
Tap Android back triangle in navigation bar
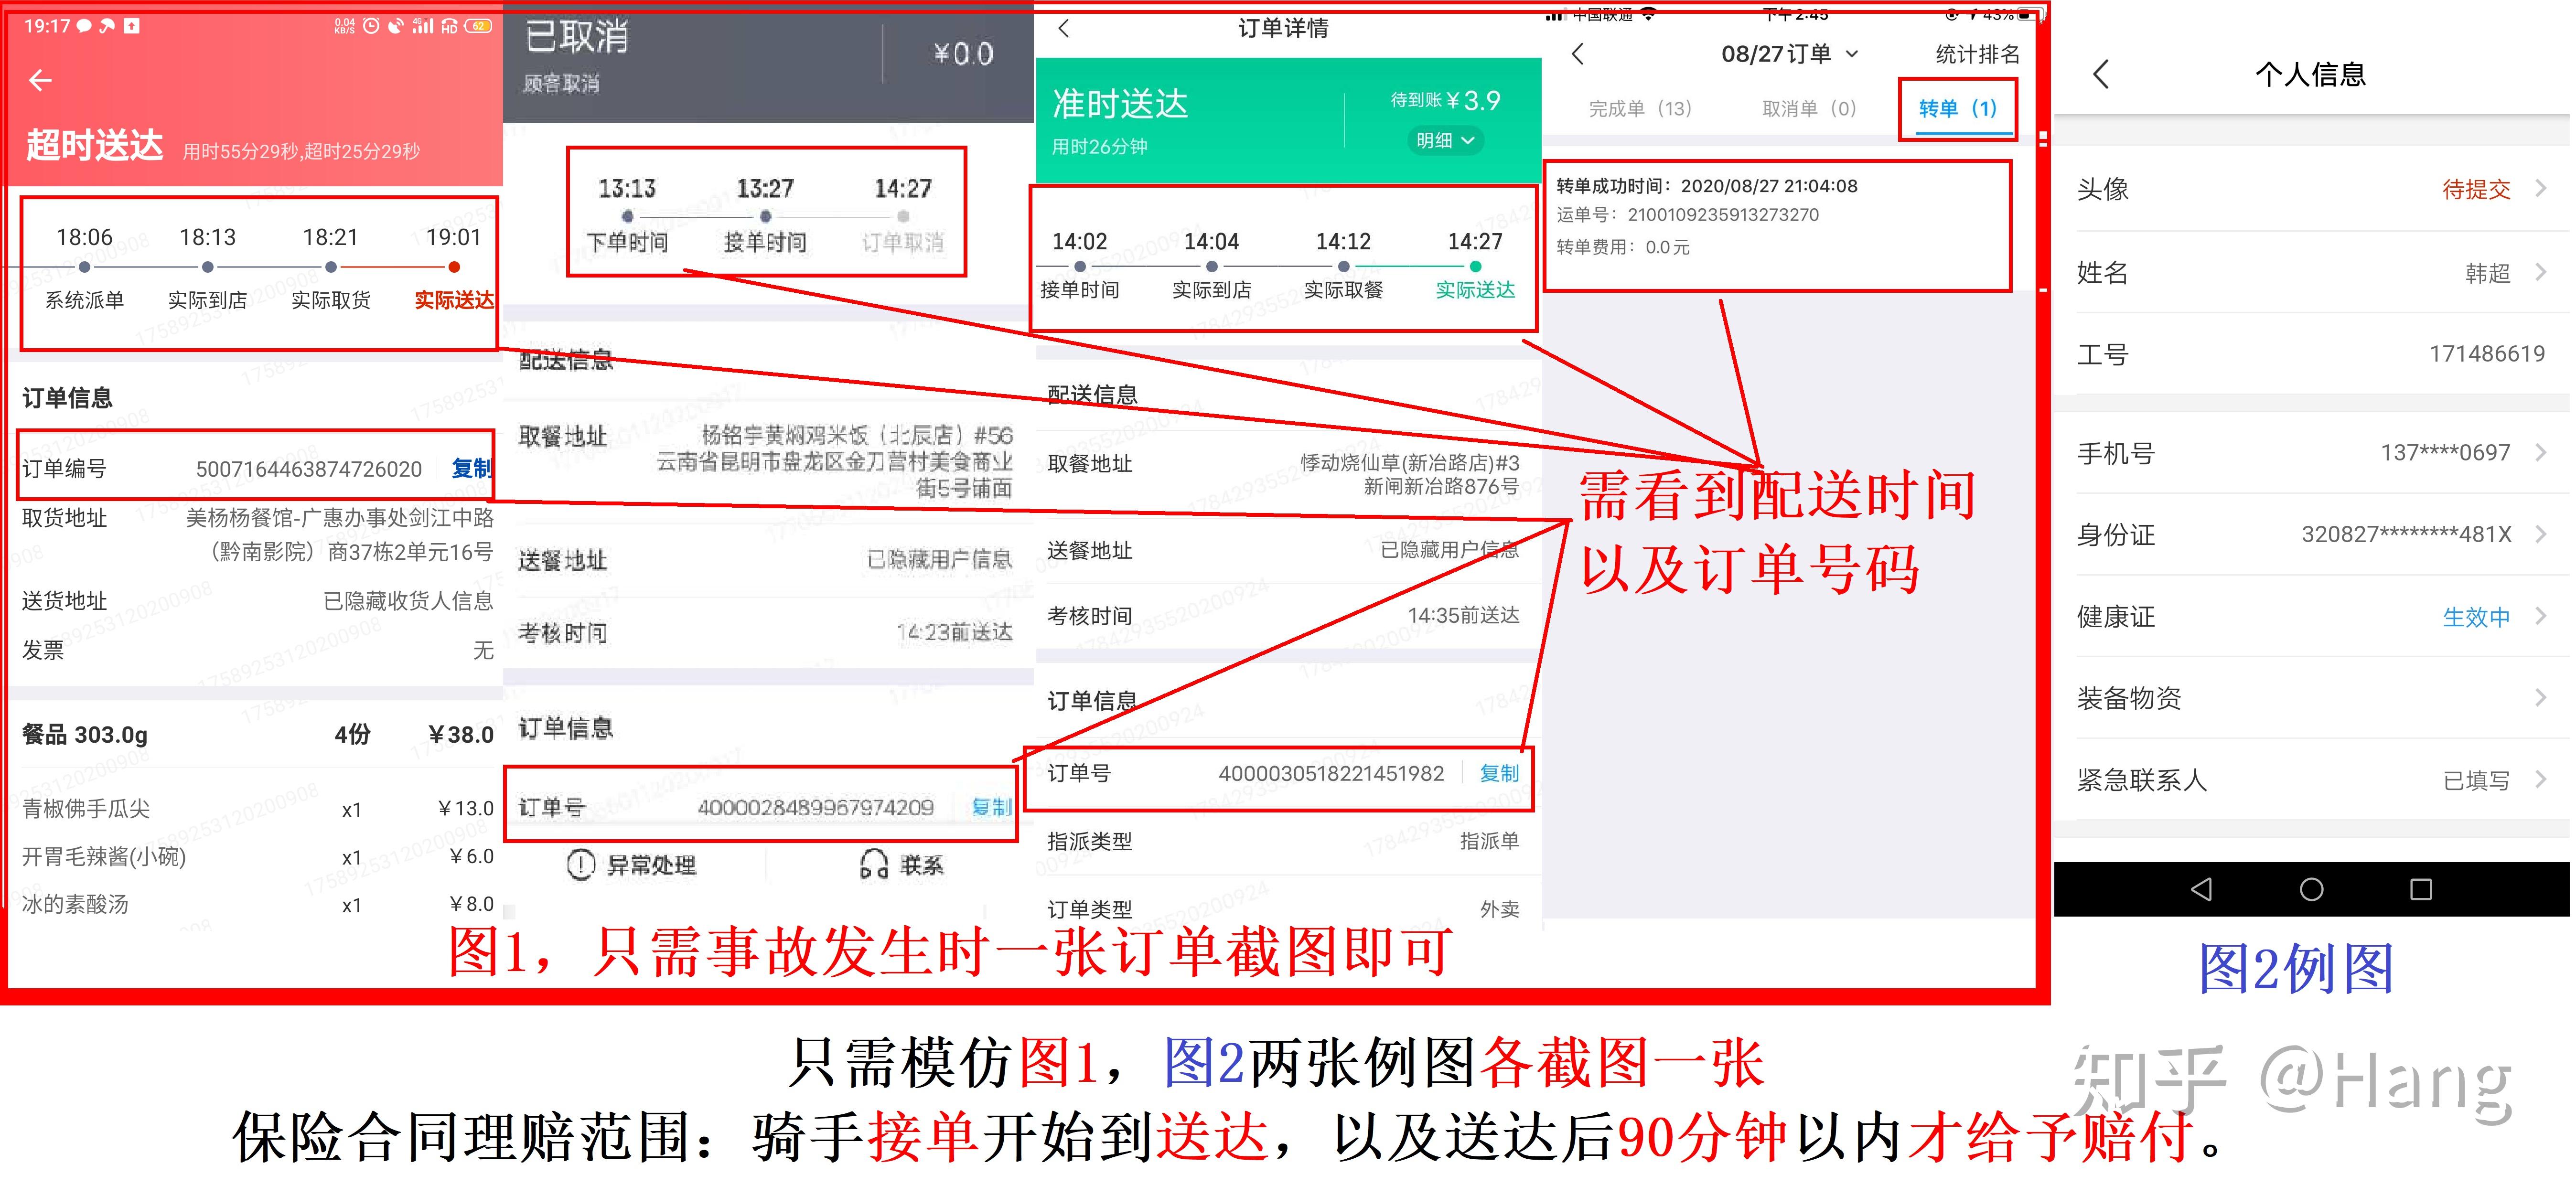point(2201,889)
